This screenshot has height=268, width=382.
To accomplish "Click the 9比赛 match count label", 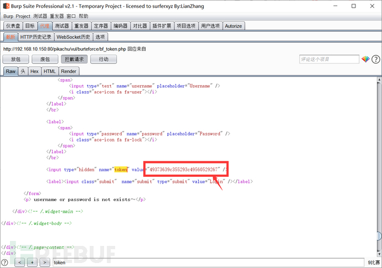I will pos(374,262).
